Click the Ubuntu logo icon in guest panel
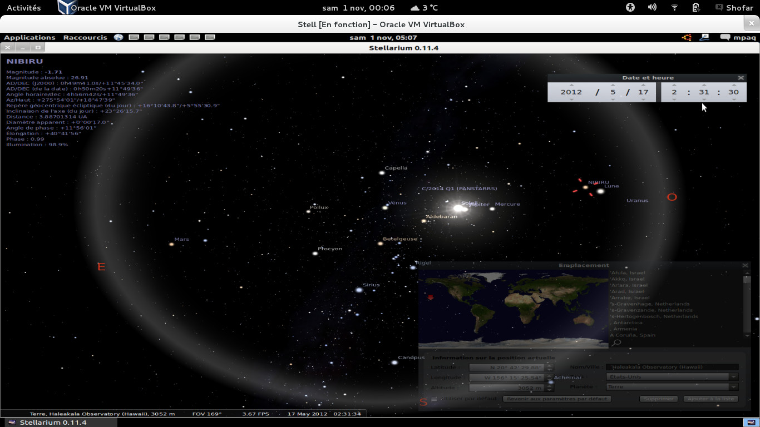Image resolution: width=760 pixels, height=427 pixels. pyautogui.click(x=687, y=38)
